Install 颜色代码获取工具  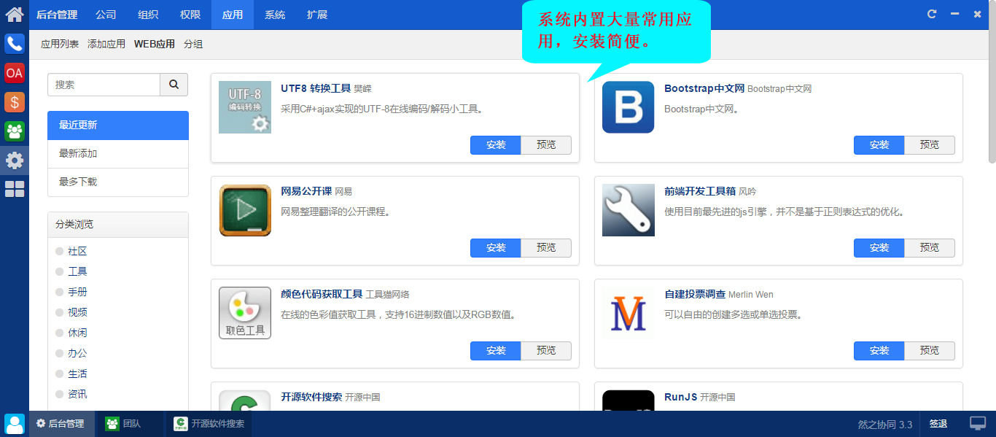click(x=496, y=351)
